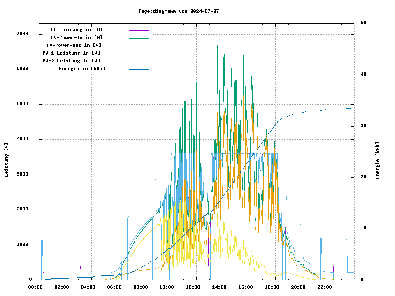Select the Leistung [W] vertical axis title
This screenshot has width=395, height=296.
click(x=7, y=160)
